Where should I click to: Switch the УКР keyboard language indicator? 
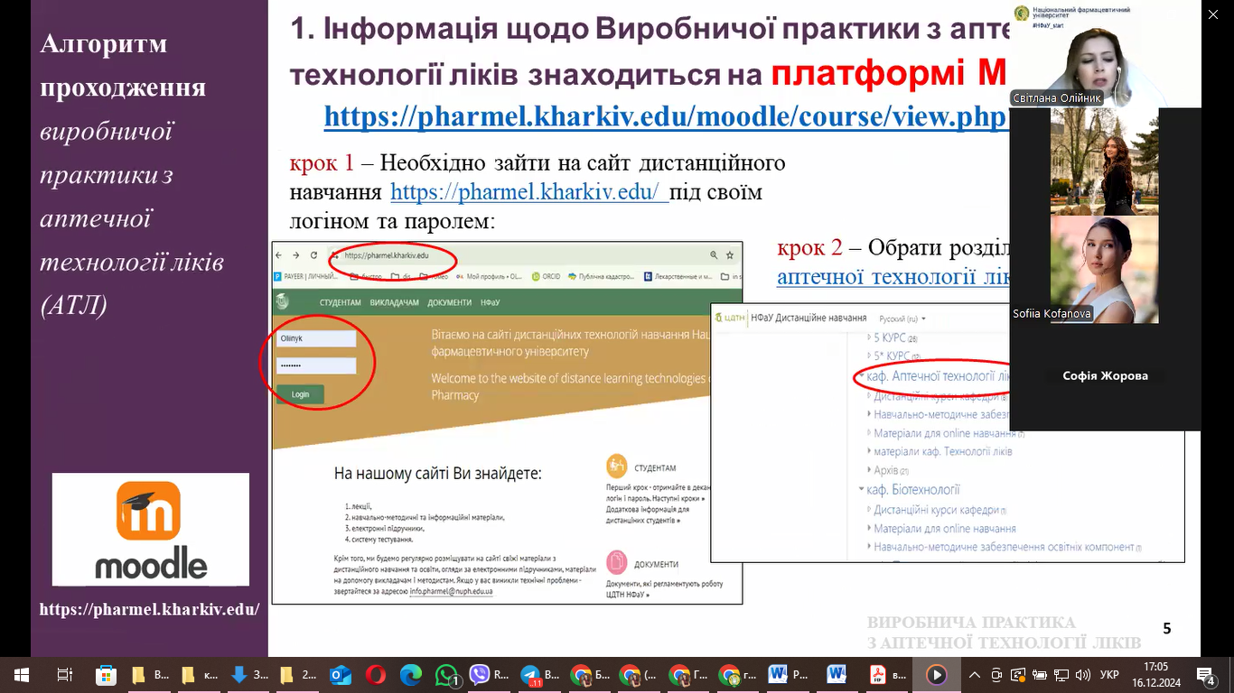[x=1110, y=674]
